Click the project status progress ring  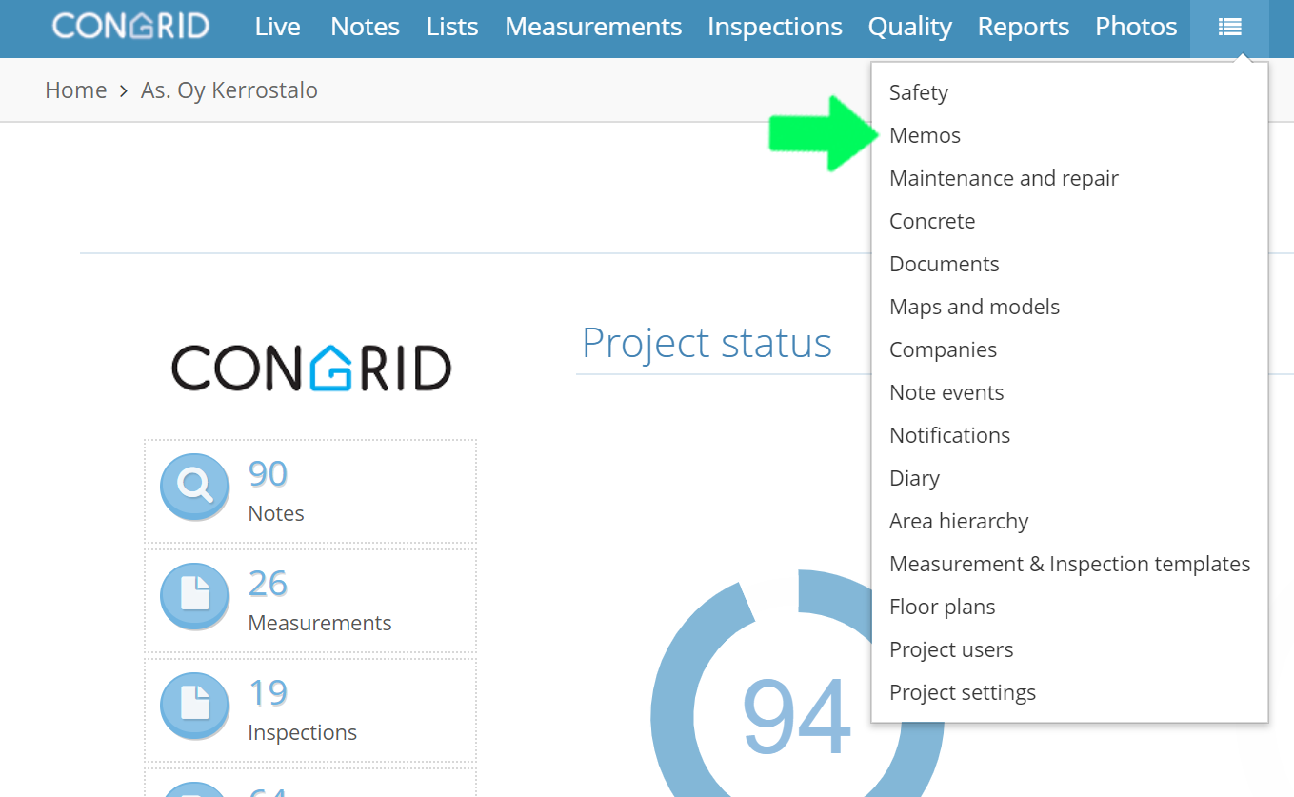pos(797,684)
